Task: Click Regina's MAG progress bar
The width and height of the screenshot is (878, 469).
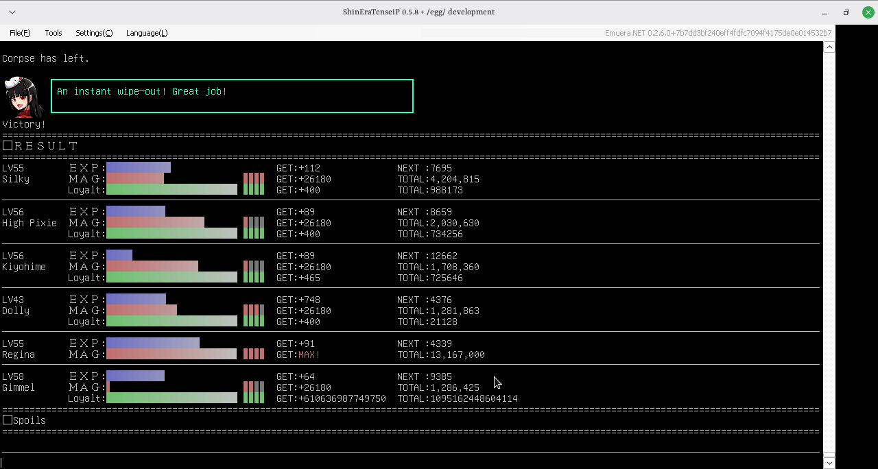Action: pos(171,354)
